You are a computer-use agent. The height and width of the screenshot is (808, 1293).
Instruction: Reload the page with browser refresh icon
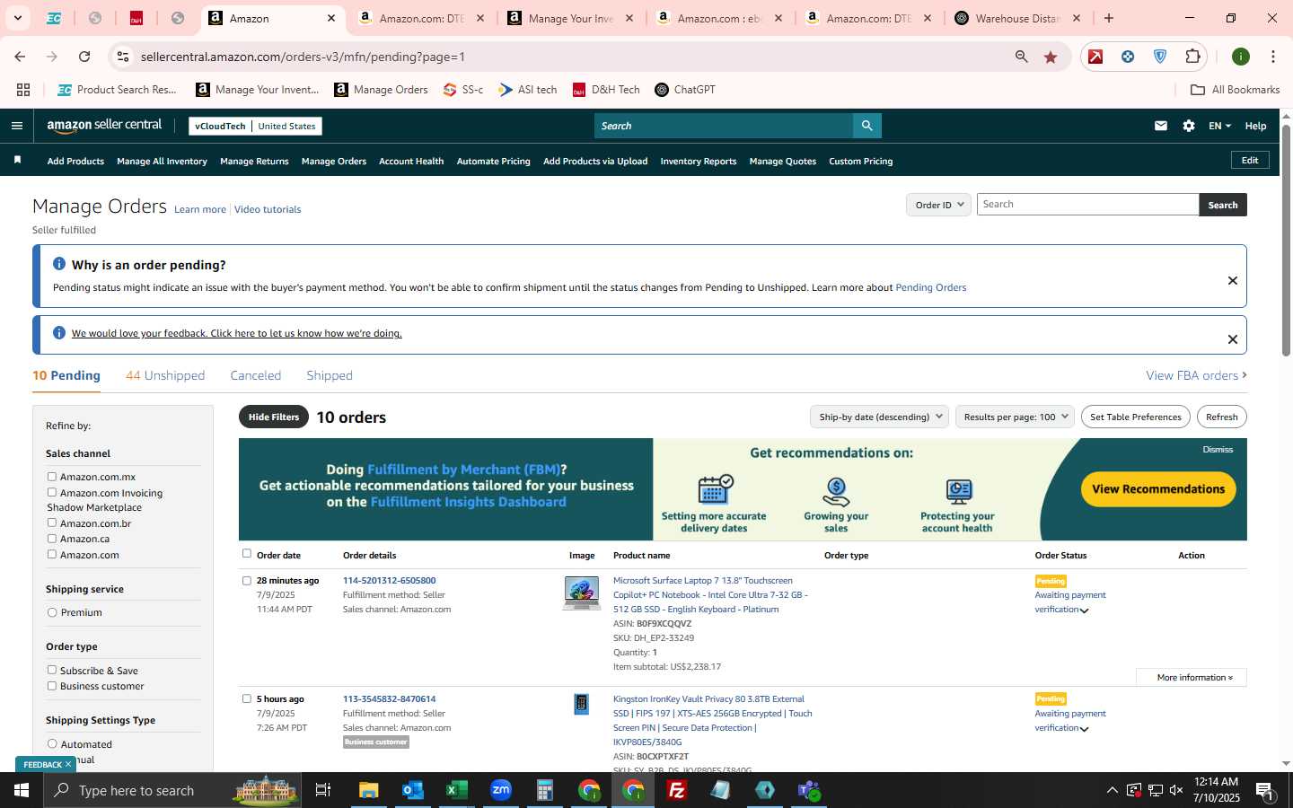(x=84, y=57)
